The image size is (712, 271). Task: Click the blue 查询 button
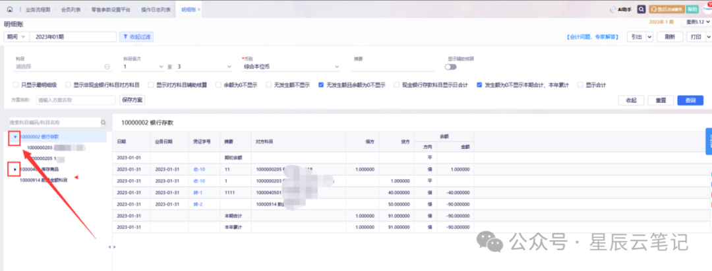[690, 100]
